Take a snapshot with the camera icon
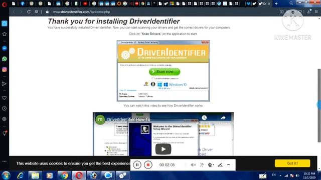The height and width of the screenshot is (180, 321). [282, 12]
